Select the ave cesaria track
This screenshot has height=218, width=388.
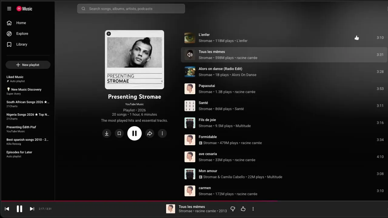pyautogui.click(x=208, y=154)
